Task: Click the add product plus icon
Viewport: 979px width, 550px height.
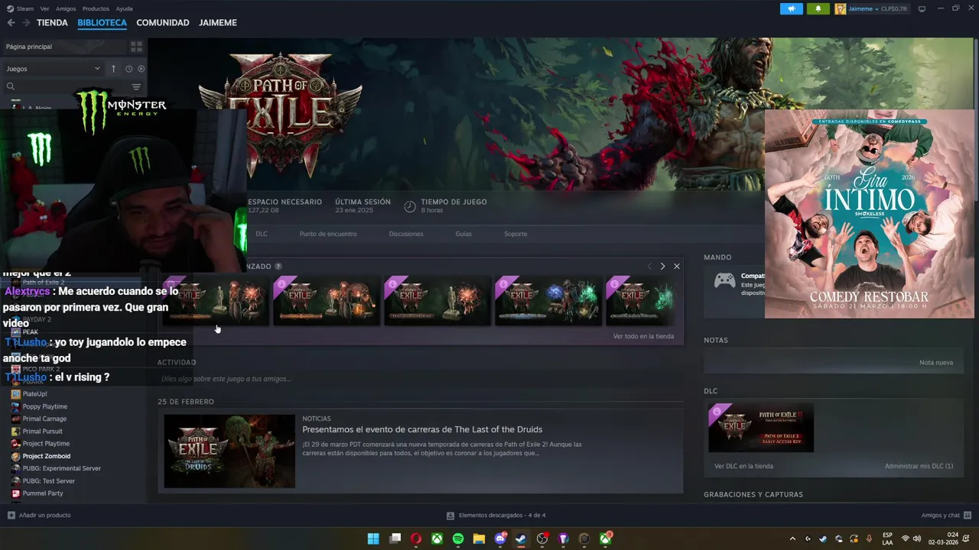Action: tap(11, 515)
